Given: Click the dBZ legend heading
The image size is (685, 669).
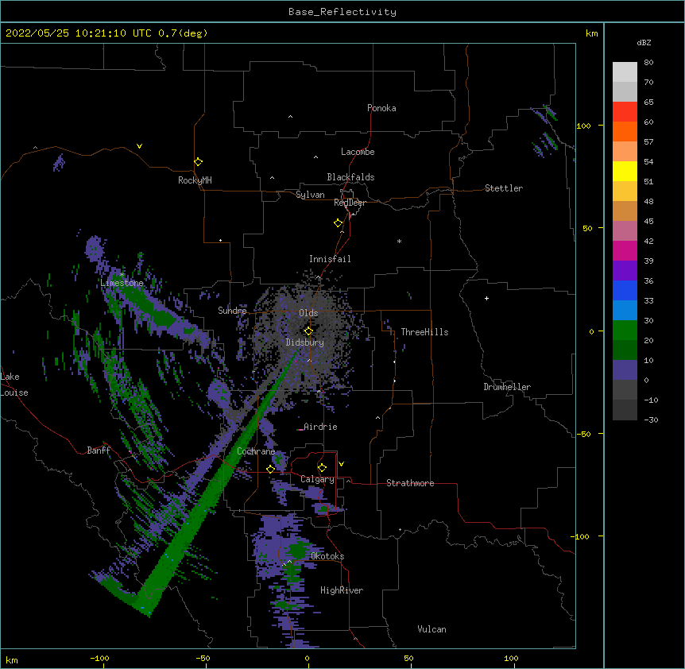Looking at the screenshot, I should coord(644,42).
